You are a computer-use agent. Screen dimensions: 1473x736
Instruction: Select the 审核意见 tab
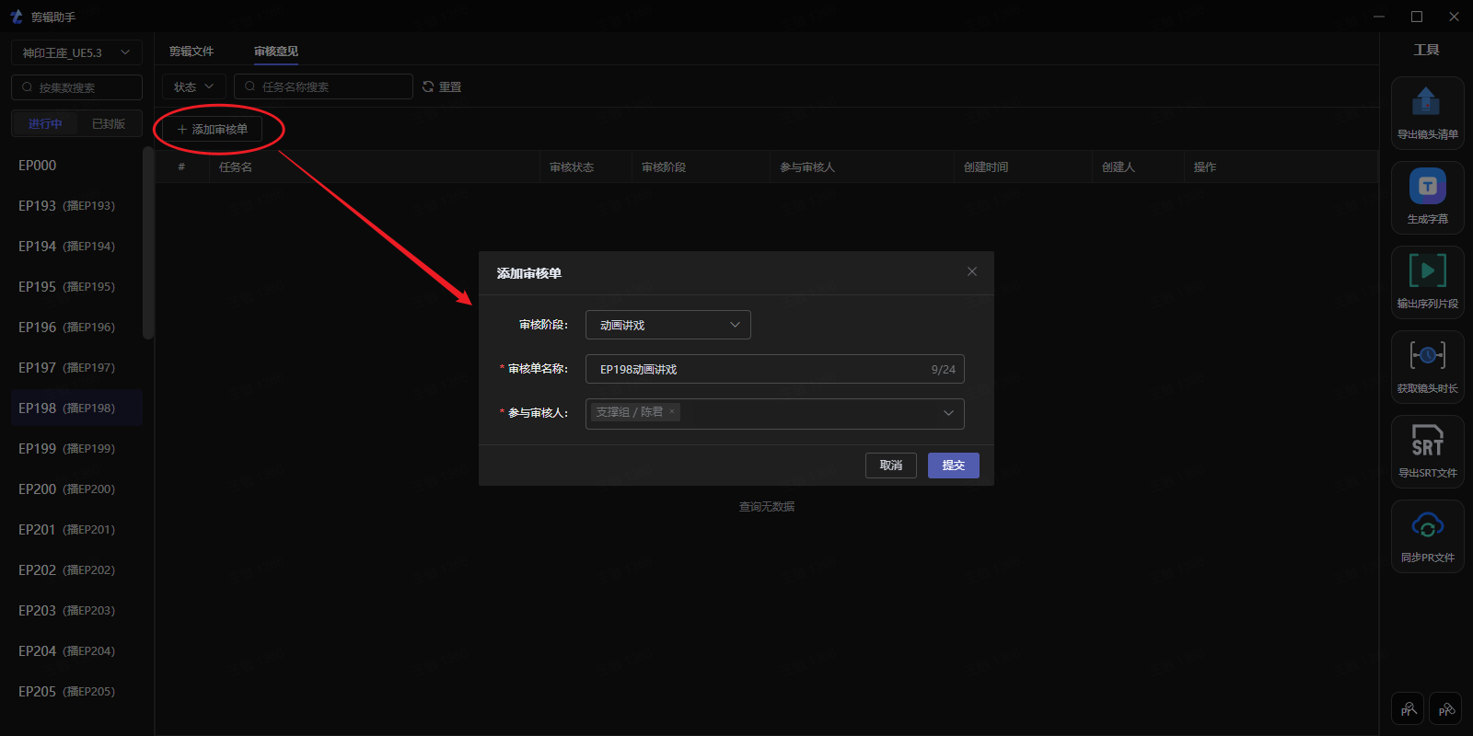pos(276,52)
